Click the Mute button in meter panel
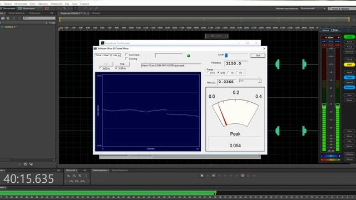 pyautogui.click(x=349, y=136)
